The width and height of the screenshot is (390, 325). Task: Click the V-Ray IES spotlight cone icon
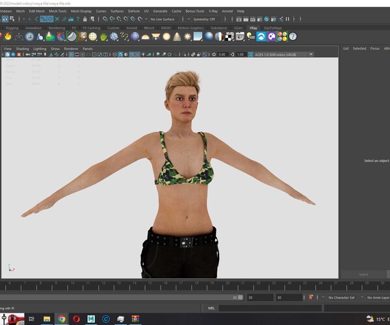[177, 36]
